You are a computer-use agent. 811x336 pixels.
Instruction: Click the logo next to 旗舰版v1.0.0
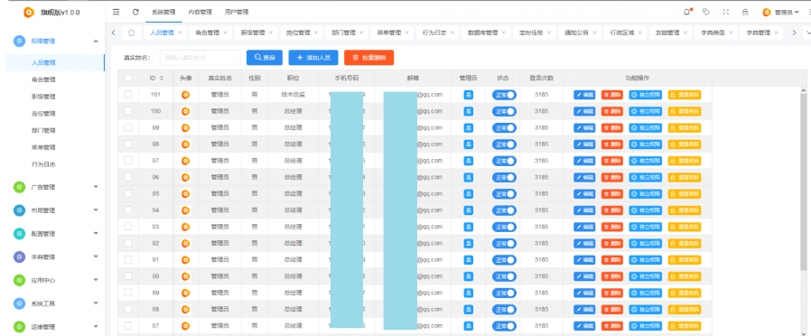coord(29,13)
